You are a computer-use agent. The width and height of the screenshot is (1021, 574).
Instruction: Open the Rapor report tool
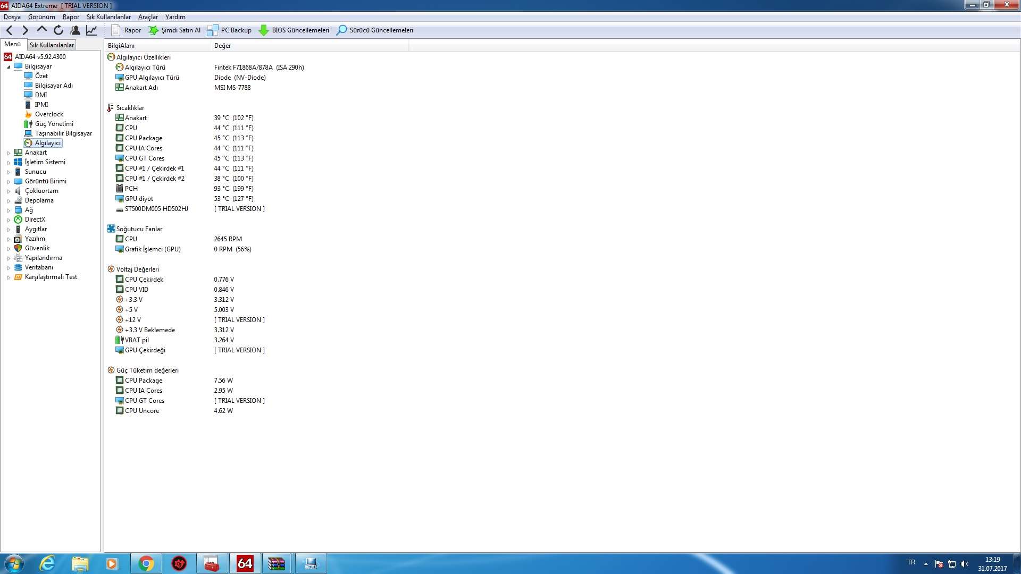[127, 30]
